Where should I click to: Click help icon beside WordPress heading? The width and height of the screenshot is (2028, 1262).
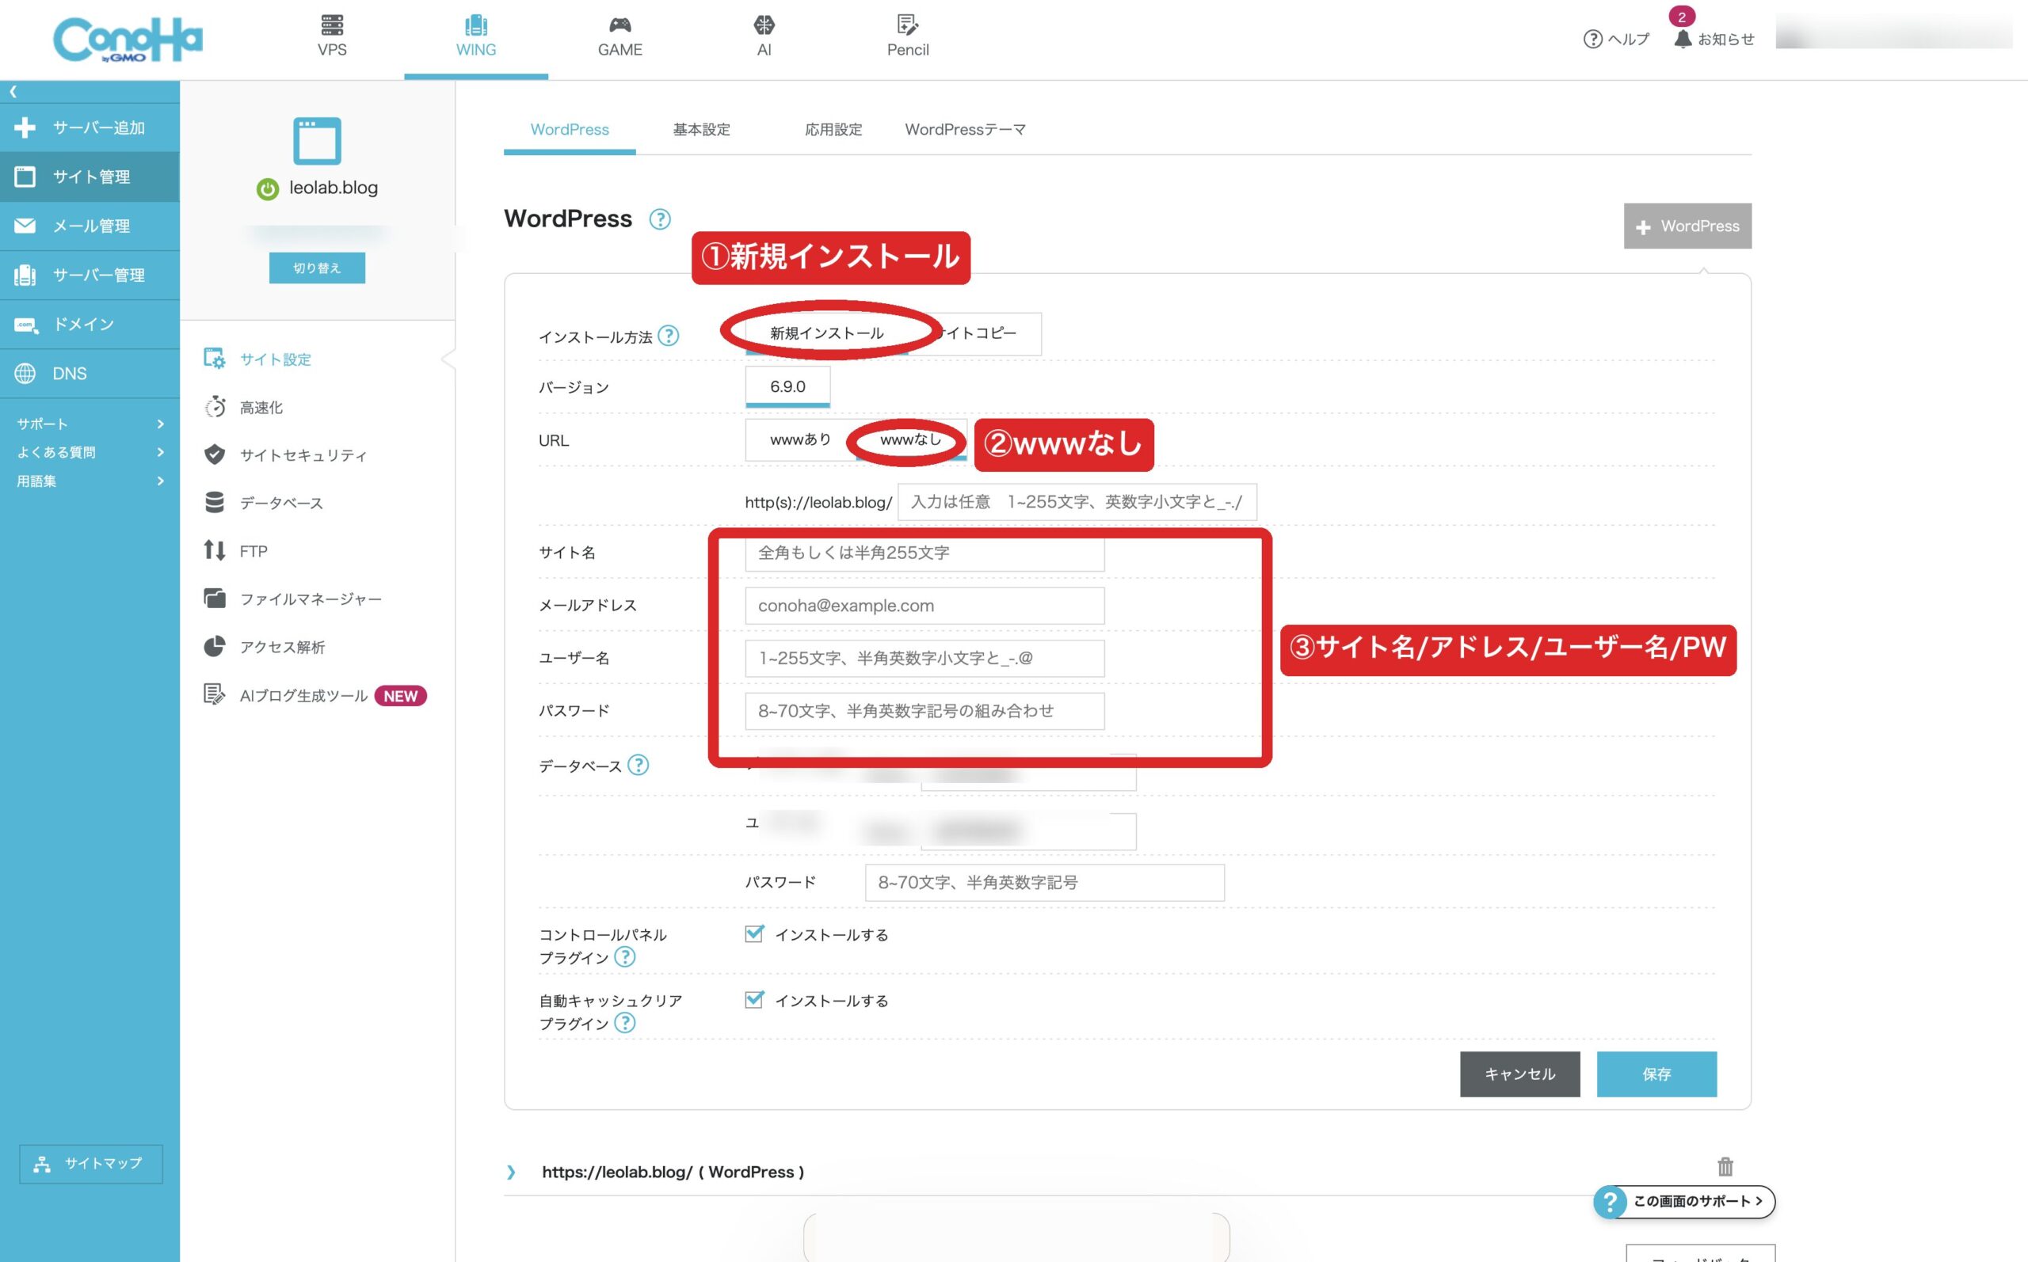point(660,219)
